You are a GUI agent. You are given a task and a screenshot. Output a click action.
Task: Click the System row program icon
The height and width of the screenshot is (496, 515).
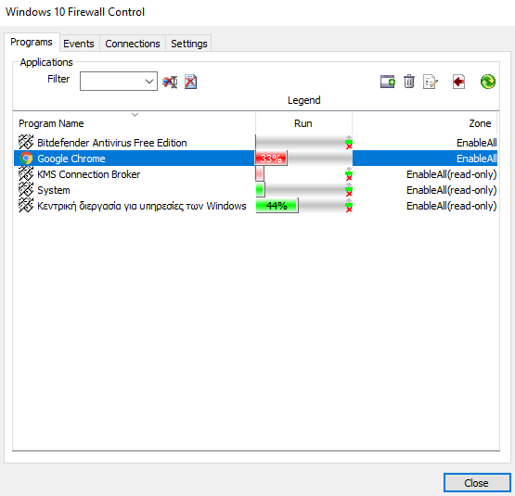point(26,189)
